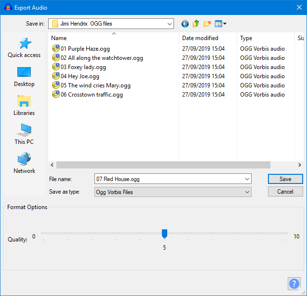Click the 04 Hey Joe.ogg file icon
The height and width of the screenshot is (296, 307).
(56, 76)
